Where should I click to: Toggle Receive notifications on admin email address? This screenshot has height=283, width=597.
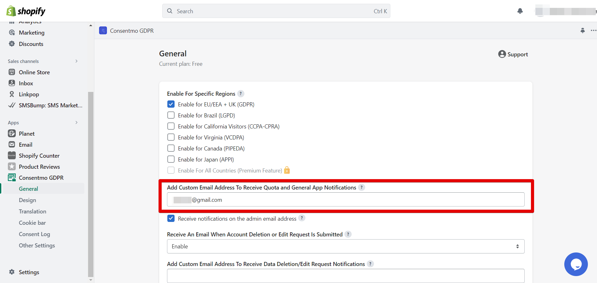[x=171, y=218]
